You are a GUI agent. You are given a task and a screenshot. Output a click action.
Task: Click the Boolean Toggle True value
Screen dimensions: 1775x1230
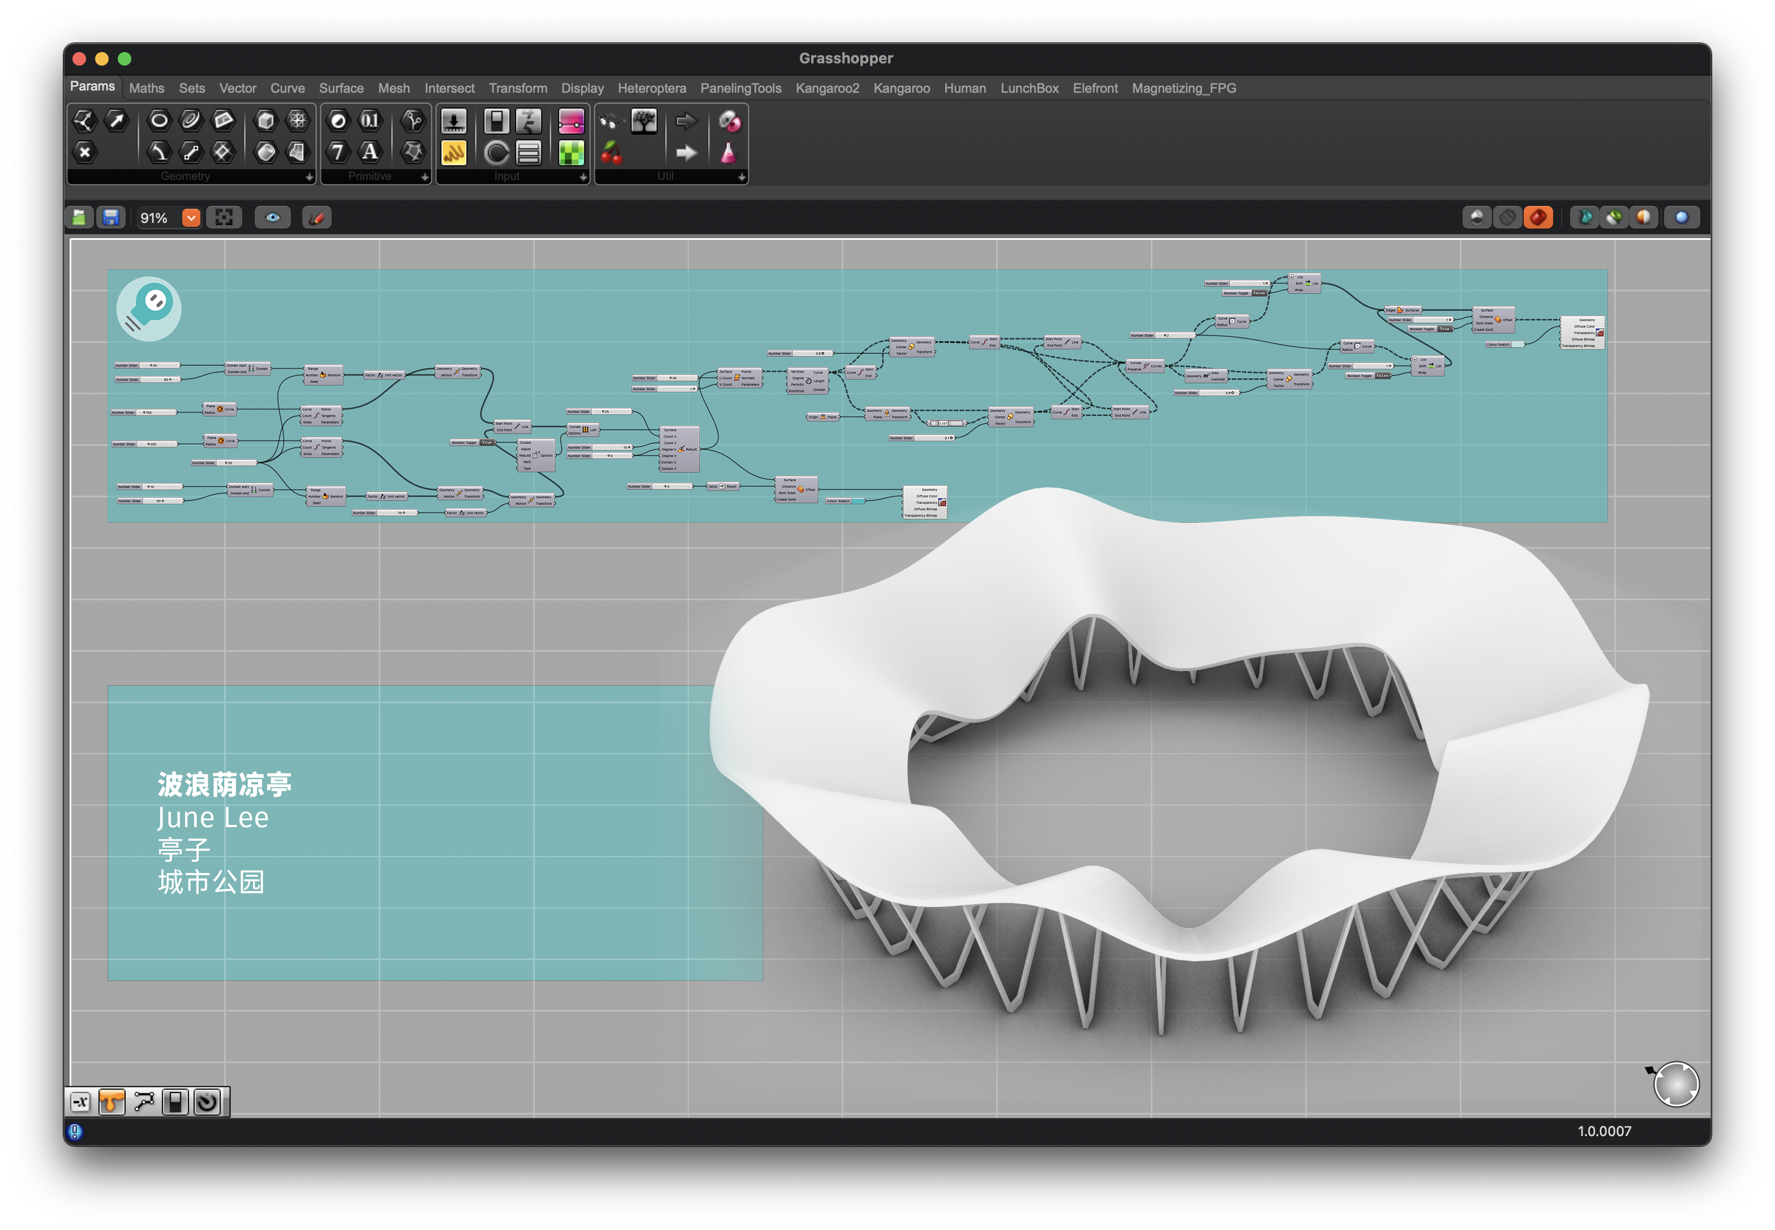coord(487,443)
